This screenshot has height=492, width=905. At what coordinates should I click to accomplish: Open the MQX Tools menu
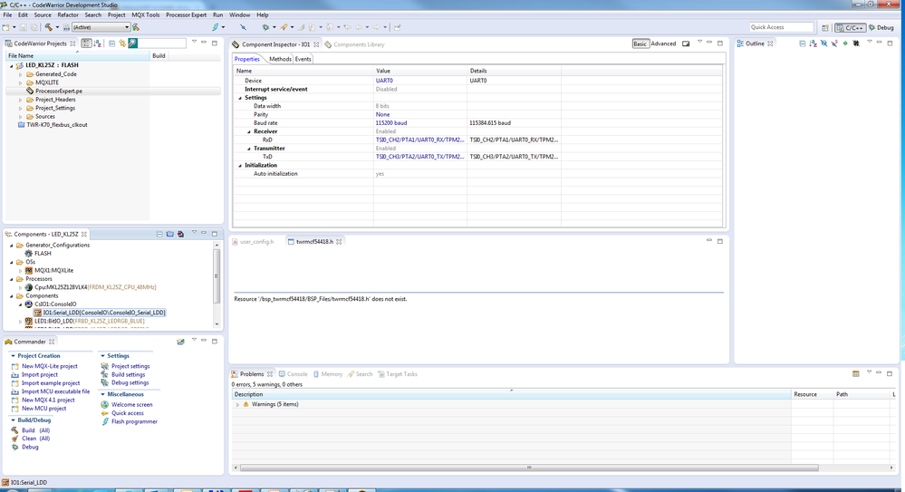pos(146,15)
